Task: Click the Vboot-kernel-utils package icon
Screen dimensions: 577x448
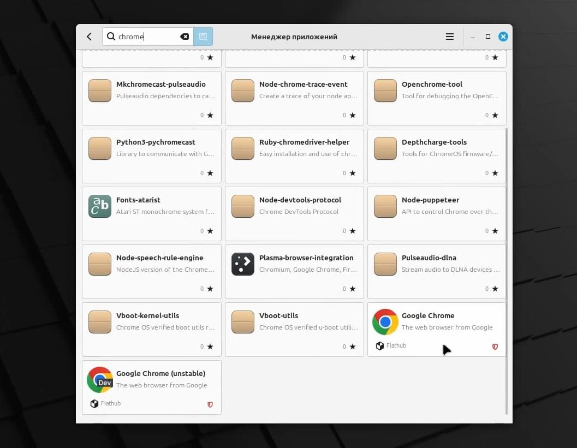Action: (x=100, y=322)
